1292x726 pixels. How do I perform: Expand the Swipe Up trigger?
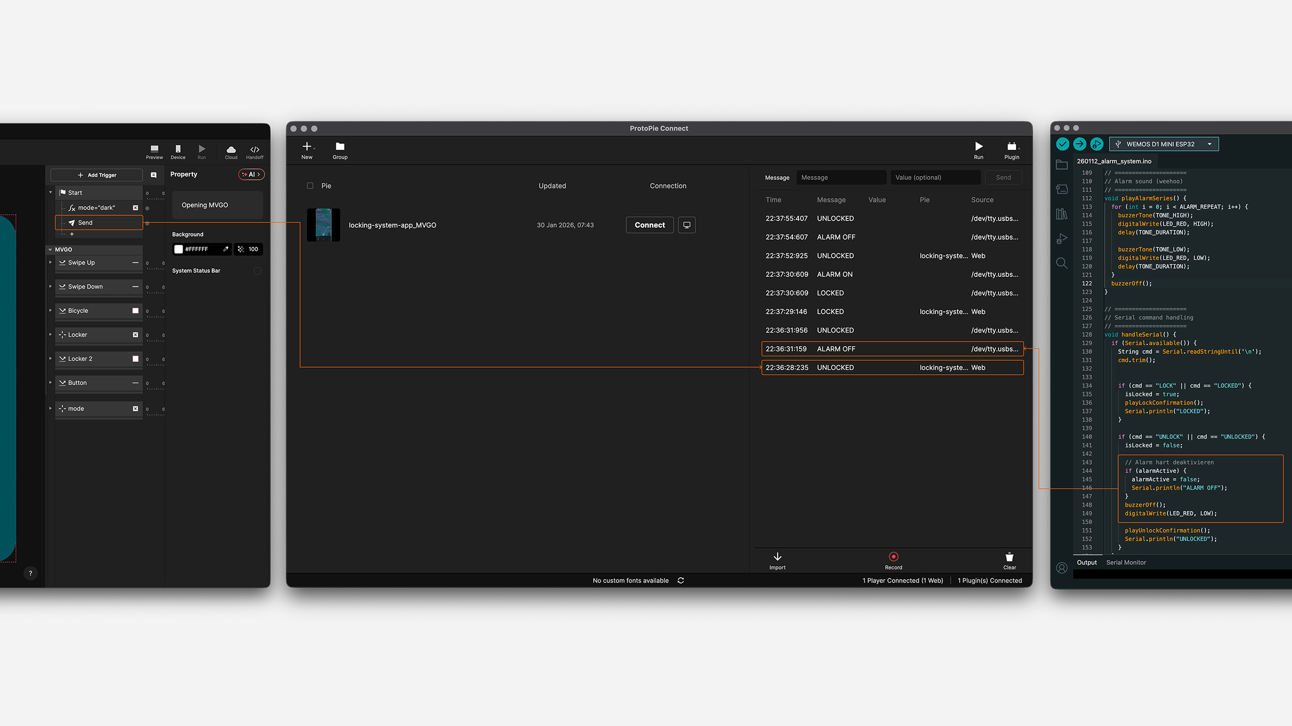51,262
